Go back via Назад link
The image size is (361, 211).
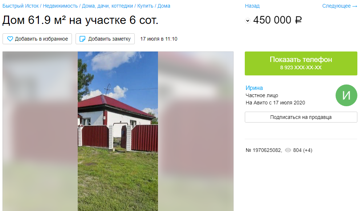(252, 6)
